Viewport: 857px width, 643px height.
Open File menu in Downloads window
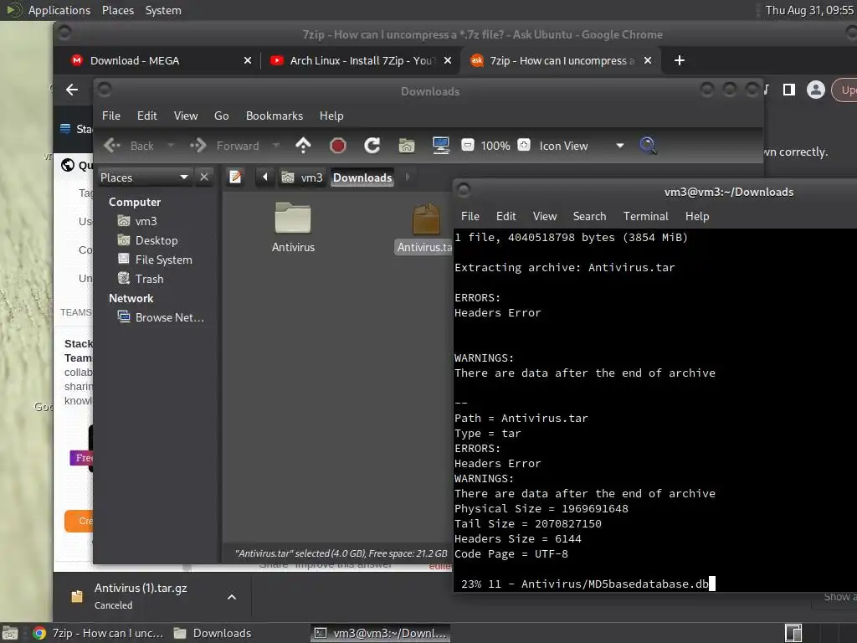click(x=111, y=116)
